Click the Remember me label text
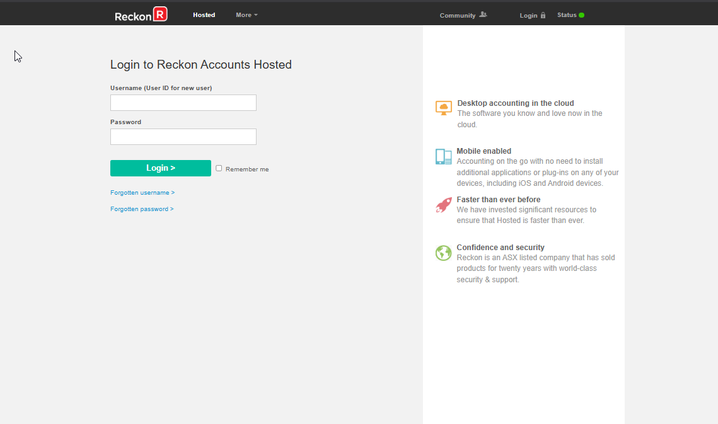 [x=247, y=169]
